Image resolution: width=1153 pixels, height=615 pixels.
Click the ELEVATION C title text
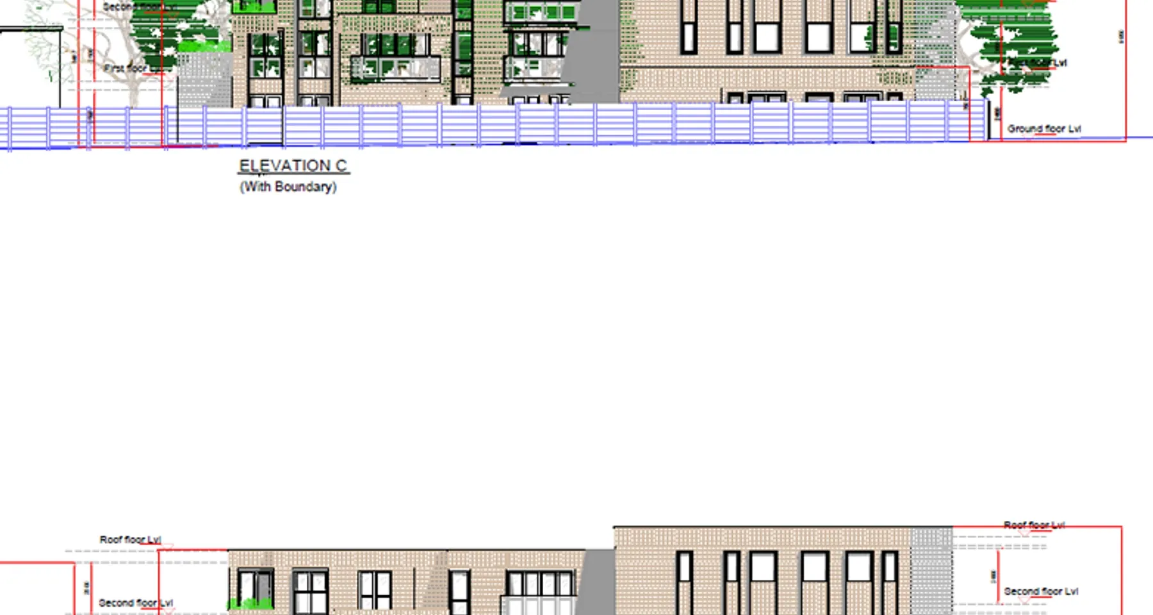[x=293, y=166]
